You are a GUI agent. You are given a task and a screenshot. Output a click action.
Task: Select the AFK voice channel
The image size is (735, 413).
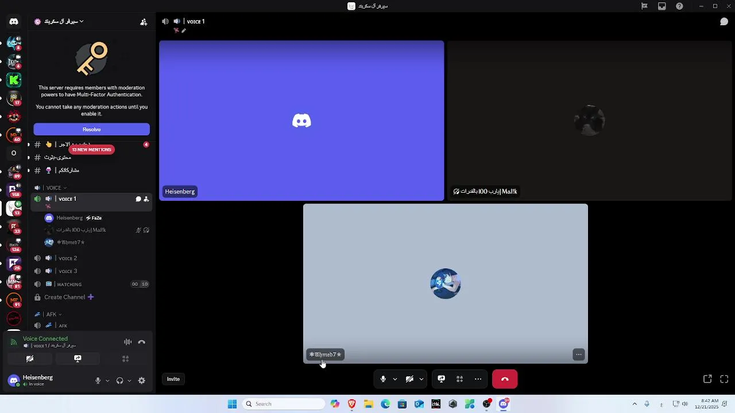tap(91, 326)
